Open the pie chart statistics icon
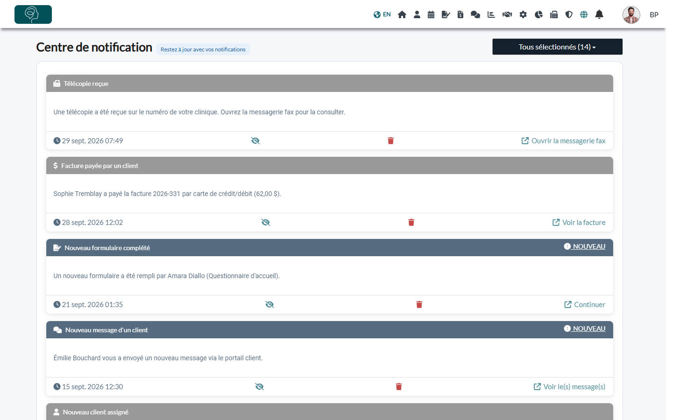Screen dimensions: 673x420 pos(538,14)
